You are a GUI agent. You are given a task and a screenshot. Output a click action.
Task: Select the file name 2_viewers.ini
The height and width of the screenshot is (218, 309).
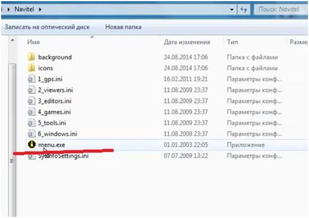[x=55, y=90]
